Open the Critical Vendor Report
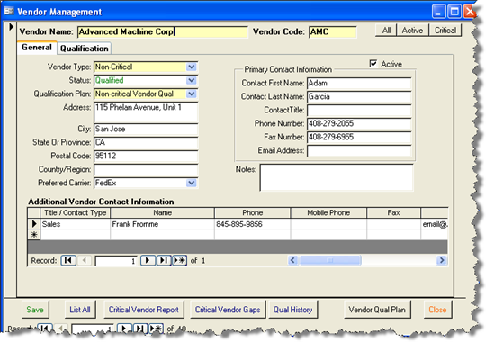The width and height of the screenshot is (486, 342). [144, 310]
